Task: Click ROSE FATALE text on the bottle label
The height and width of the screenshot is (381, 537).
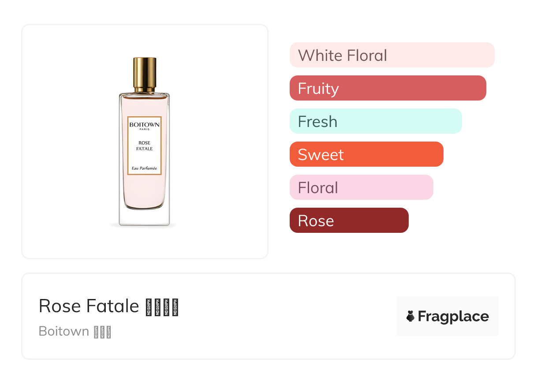Action: [x=145, y=146]
